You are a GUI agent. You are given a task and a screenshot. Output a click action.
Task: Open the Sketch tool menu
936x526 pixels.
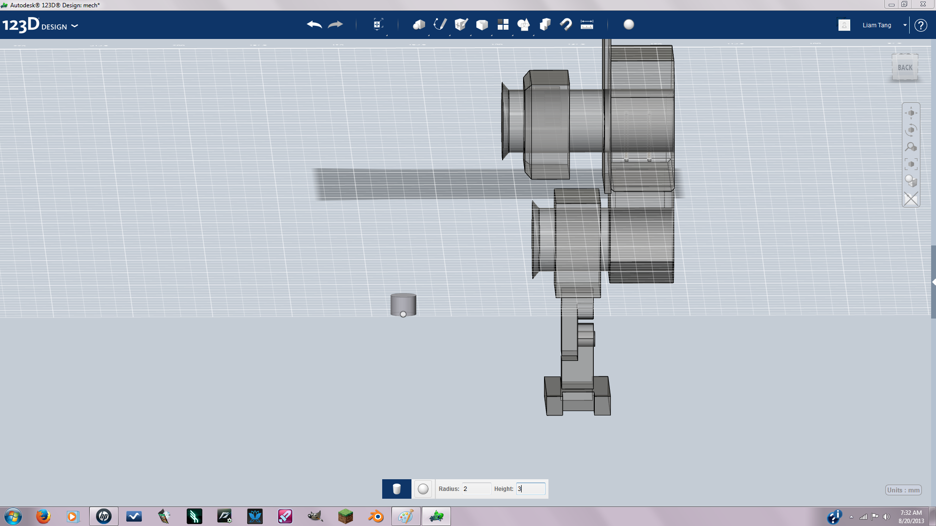(440, 24)
